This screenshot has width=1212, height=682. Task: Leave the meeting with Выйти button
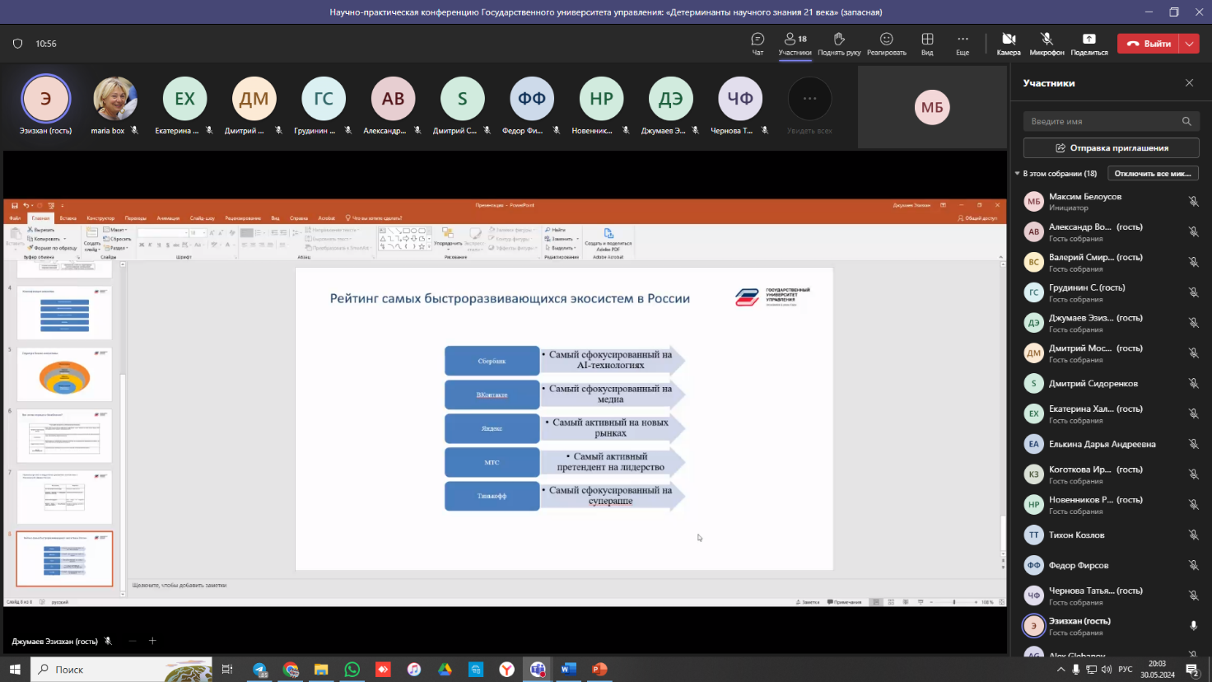pyautogui.click(x=1149, y=44)
